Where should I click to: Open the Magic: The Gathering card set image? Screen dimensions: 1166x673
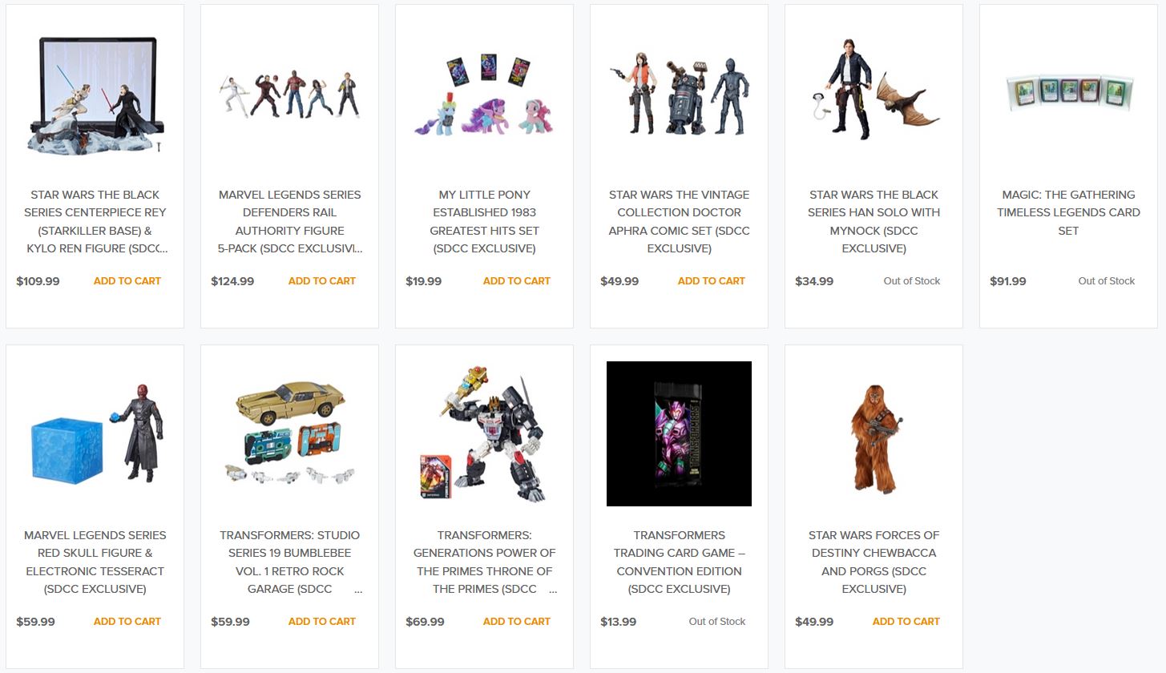(x=1068, y=94)
